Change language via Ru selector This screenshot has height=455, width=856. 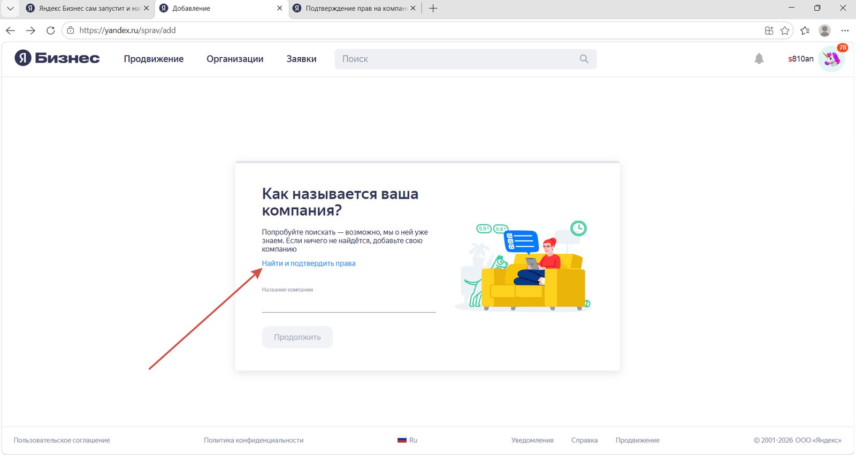[407, 441]
